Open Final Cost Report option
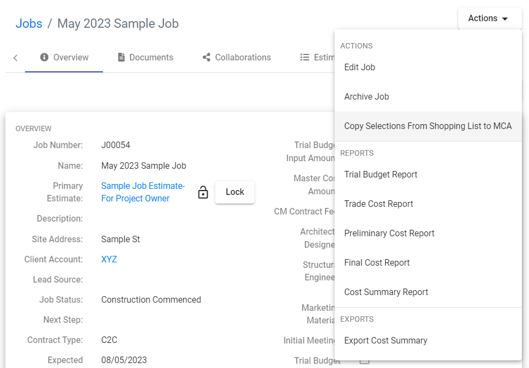Viewport: 529px width, 368px height. click(x=377, y=263)
